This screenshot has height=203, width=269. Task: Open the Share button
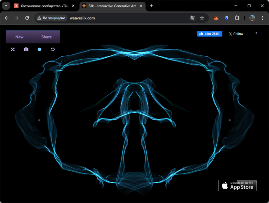(47, 37)
